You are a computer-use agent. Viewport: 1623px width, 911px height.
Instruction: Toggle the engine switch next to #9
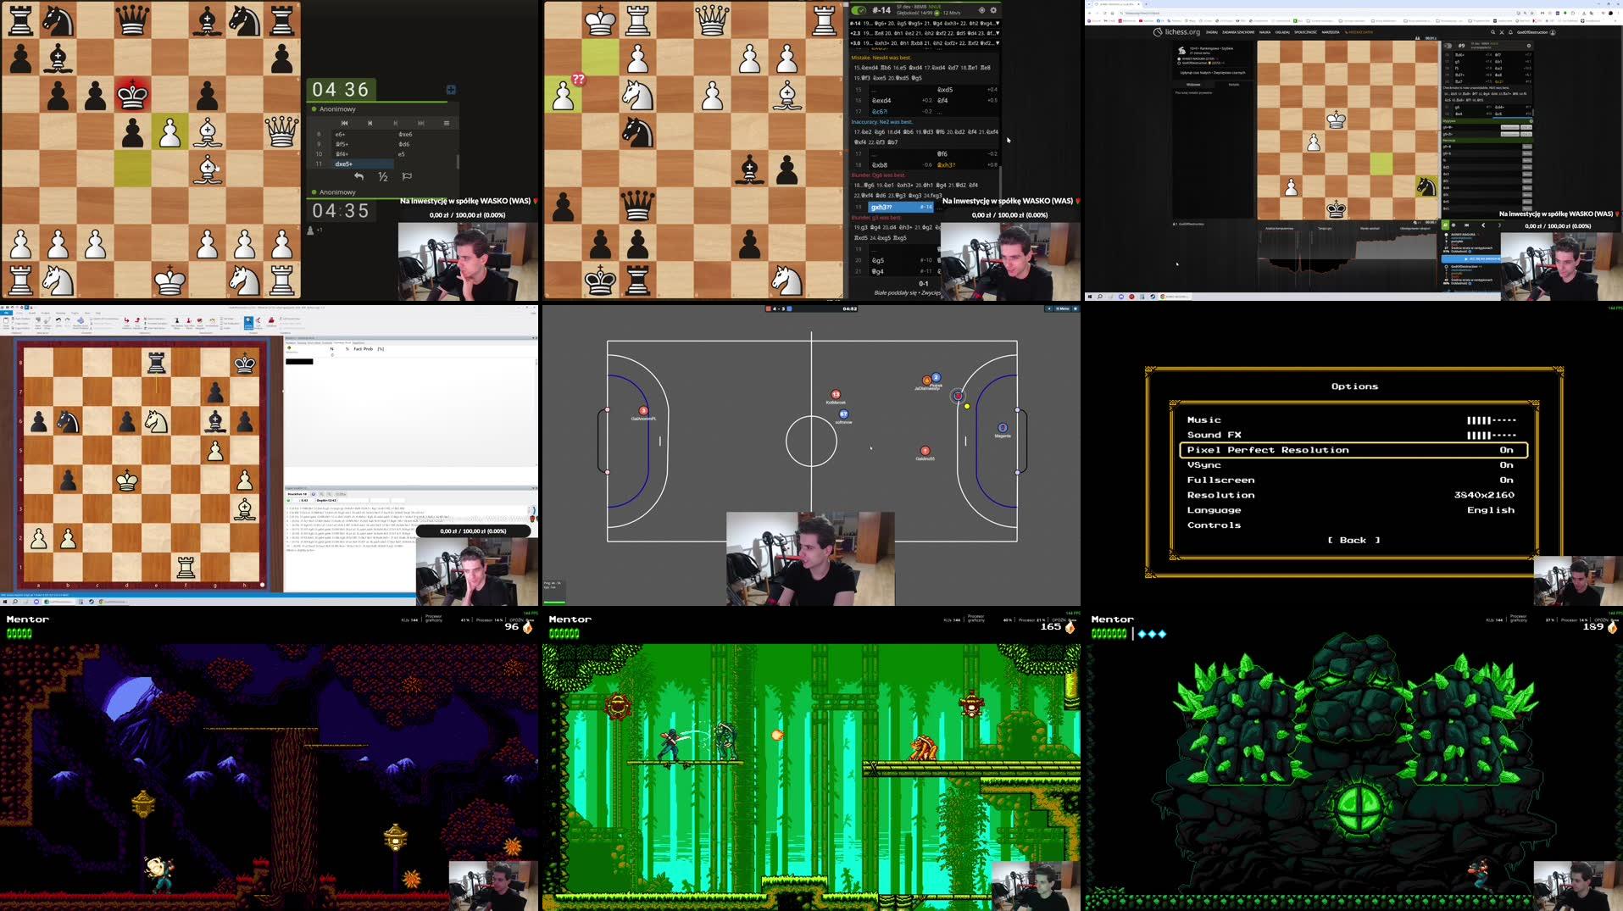pos(1448,46)
